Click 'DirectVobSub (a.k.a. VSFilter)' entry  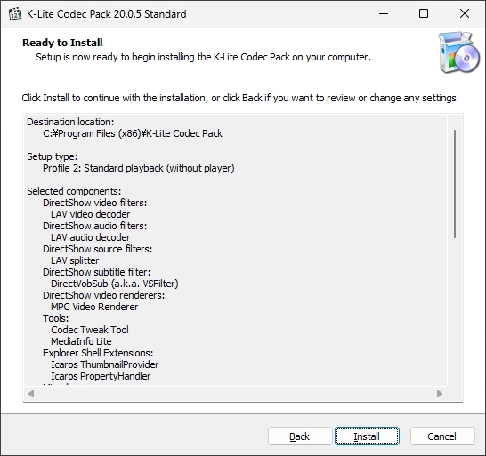[115, 284]
